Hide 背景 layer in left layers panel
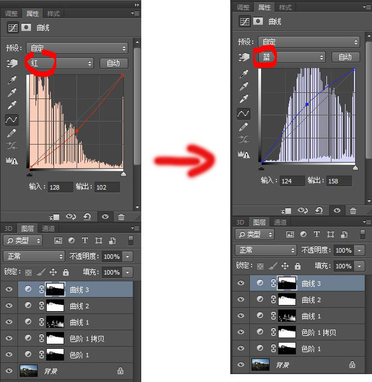Screen dimensions: 372x382 pyautogui.click(x=9, y=371)
